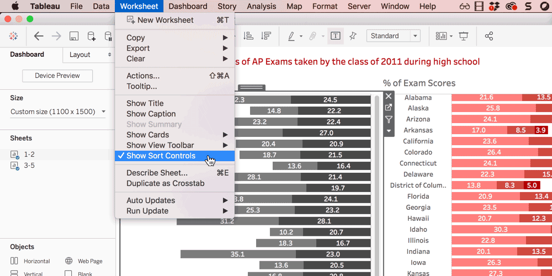Choose Actions... menu item
Screen dimensions: 552x276
tap(174, 76)
